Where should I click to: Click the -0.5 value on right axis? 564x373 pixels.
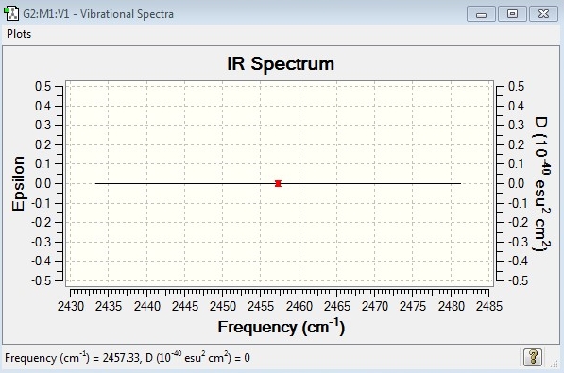[518, 280]
